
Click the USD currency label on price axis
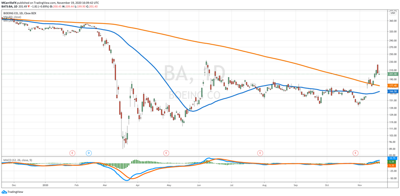(x=392, y=13)
